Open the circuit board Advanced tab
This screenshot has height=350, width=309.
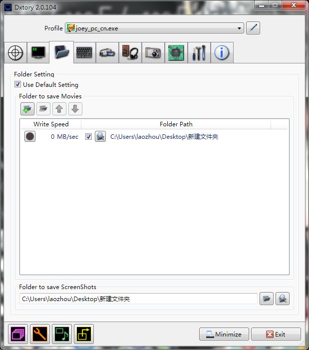[176, 53]
